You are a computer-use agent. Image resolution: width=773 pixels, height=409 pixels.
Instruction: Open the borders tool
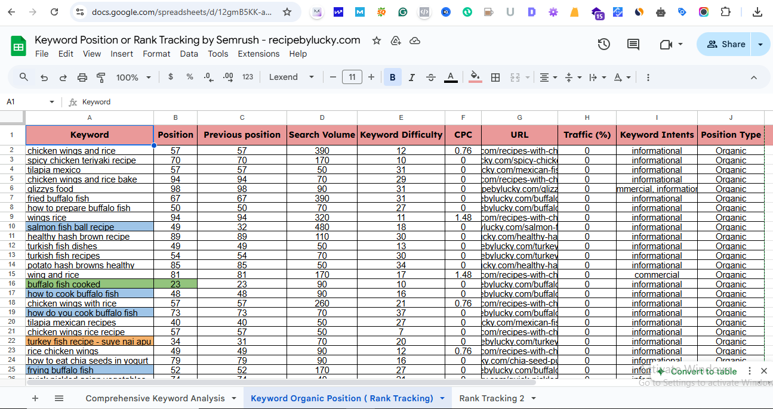coord(495,77)
